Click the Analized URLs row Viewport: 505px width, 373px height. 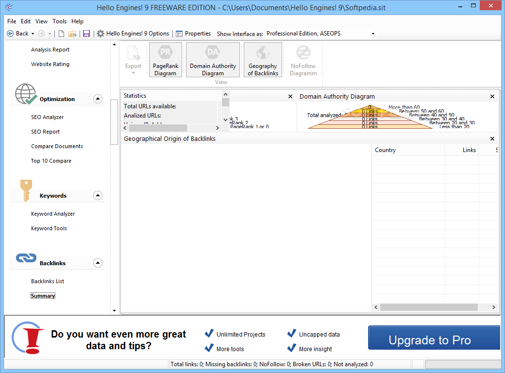click(x=170, y=116)
